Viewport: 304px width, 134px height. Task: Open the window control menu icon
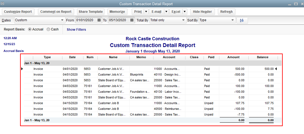[x=2, y=3]
